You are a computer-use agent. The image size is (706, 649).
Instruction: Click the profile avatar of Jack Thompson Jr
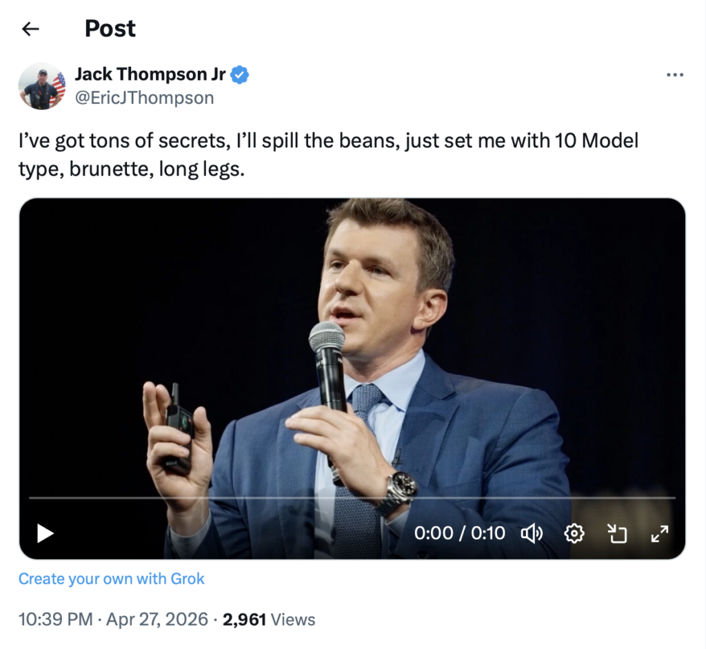42,86
